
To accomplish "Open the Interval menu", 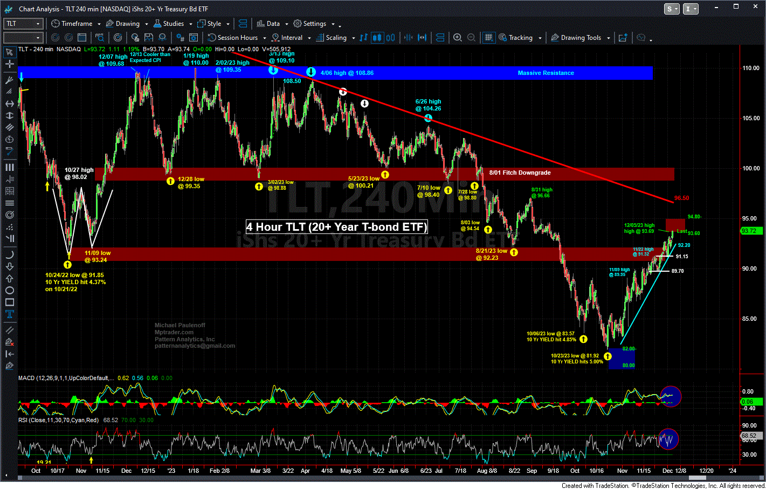I will (x=287, y=38).
